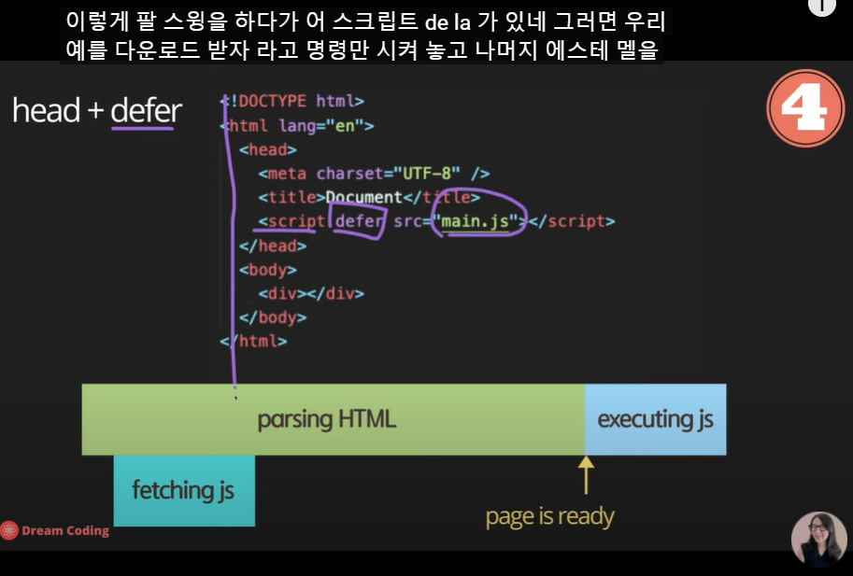Click the opening "<body>" tag
Viewport: 853px width, 576px height.
(x=267, y=270)
